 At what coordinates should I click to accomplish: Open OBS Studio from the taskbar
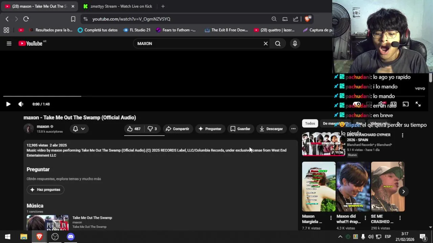point(55,237)
